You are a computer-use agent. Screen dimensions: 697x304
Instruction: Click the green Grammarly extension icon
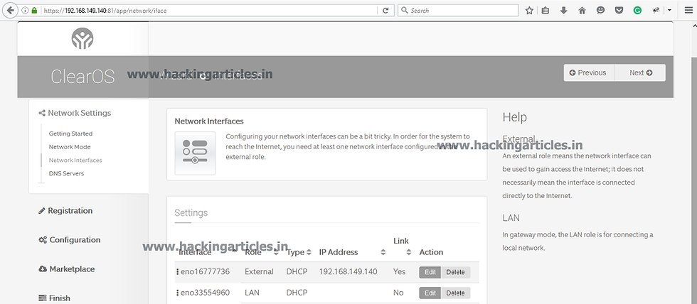pyautogui.click(x=637, y=10)
